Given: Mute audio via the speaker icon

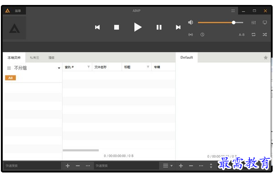Looking at the screenshot, I should click(x=191, y=22).
